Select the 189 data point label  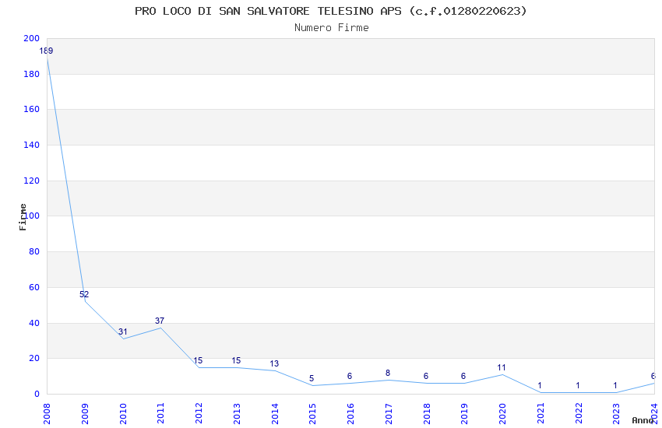pyautogui.click(x=46, y=51)
